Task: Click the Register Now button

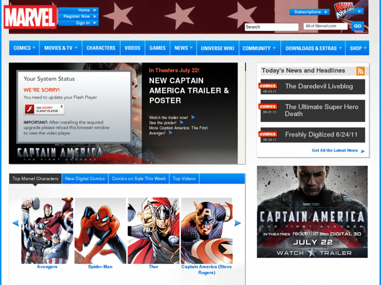Action: pyautogui.click(x=79, y=16)
